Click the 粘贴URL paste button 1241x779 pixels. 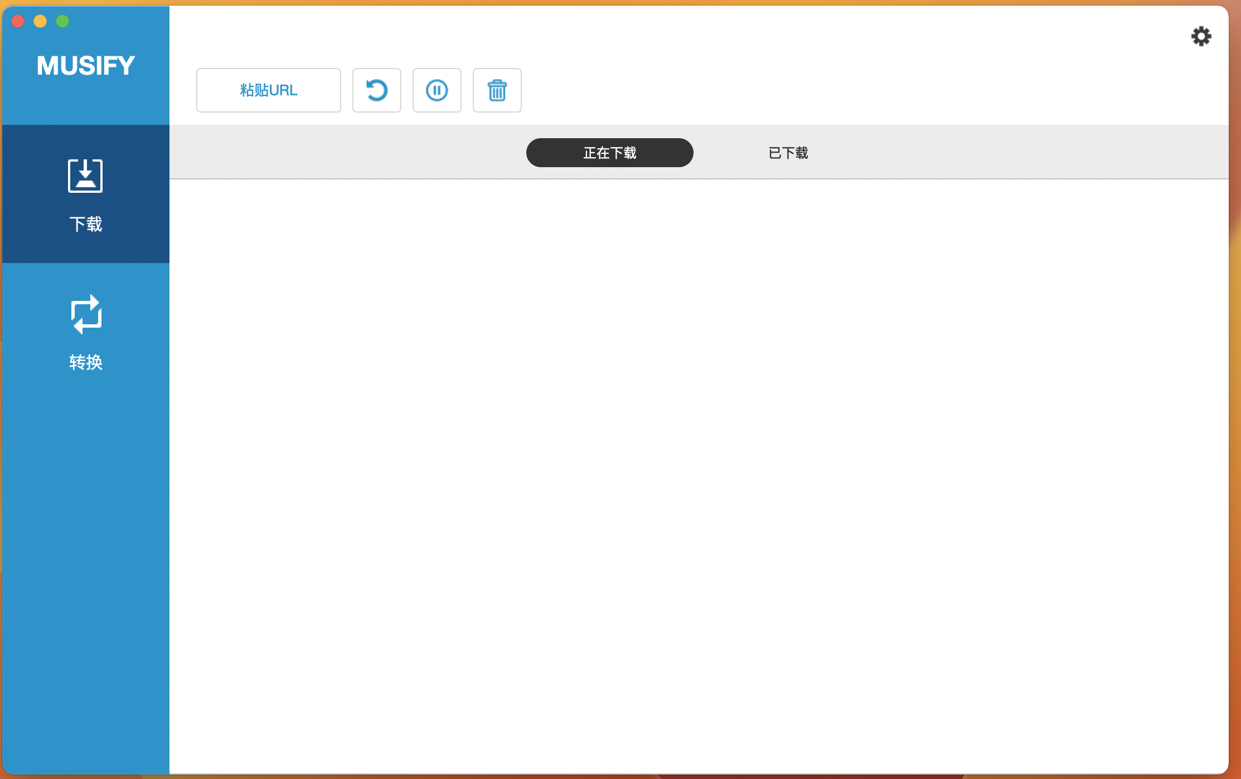coord(268,90)
